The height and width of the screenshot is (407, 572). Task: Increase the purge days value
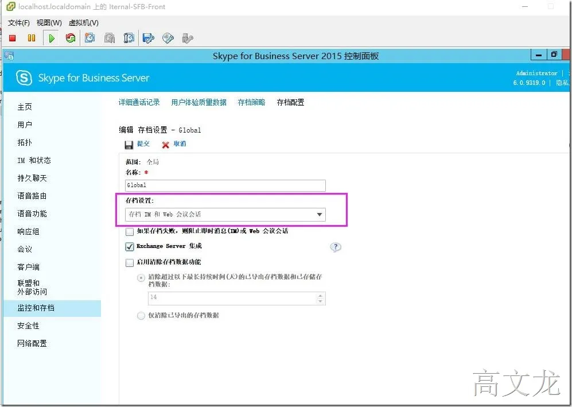pyautogui.click(x=320, y=296)
